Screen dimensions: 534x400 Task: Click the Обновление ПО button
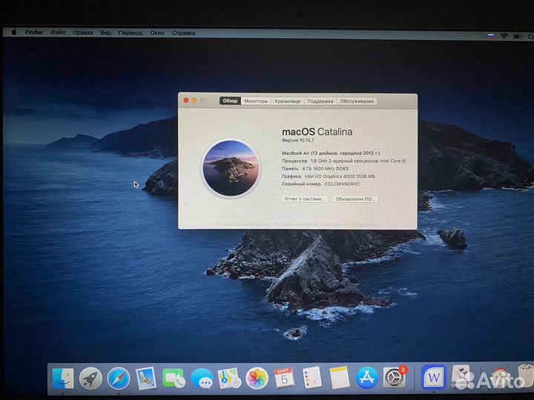(355, 199)
